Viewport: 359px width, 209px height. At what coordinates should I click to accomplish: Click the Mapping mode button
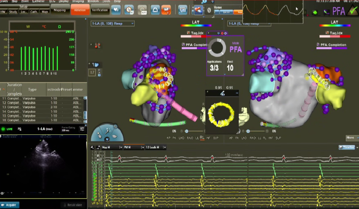60,10
